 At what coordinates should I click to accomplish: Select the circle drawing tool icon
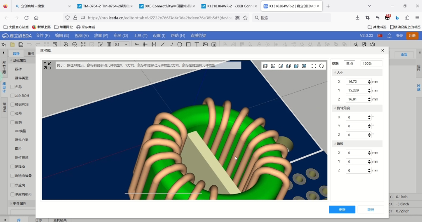180,44
